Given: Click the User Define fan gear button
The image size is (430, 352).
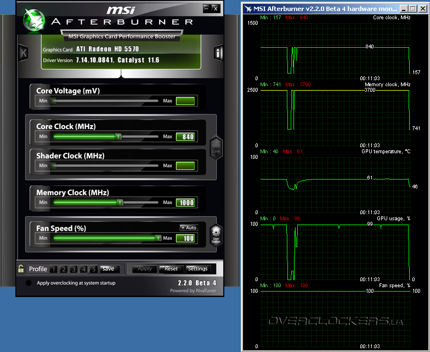Looking at the screenshot, I should (216, 235).
